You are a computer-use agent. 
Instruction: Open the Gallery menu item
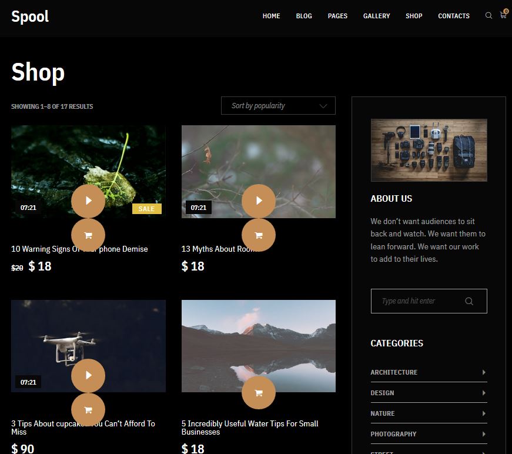[376, 16]
